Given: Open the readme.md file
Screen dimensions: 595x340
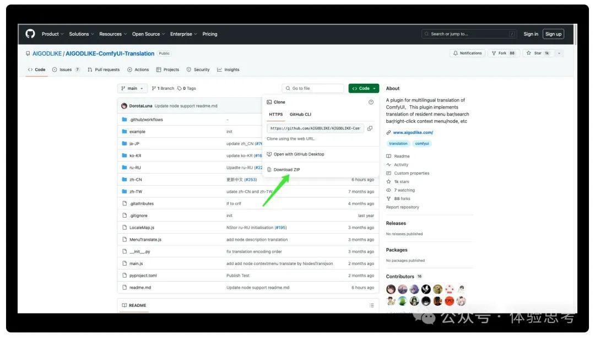Looking at the screenshot, I should [x=140, y=288].
